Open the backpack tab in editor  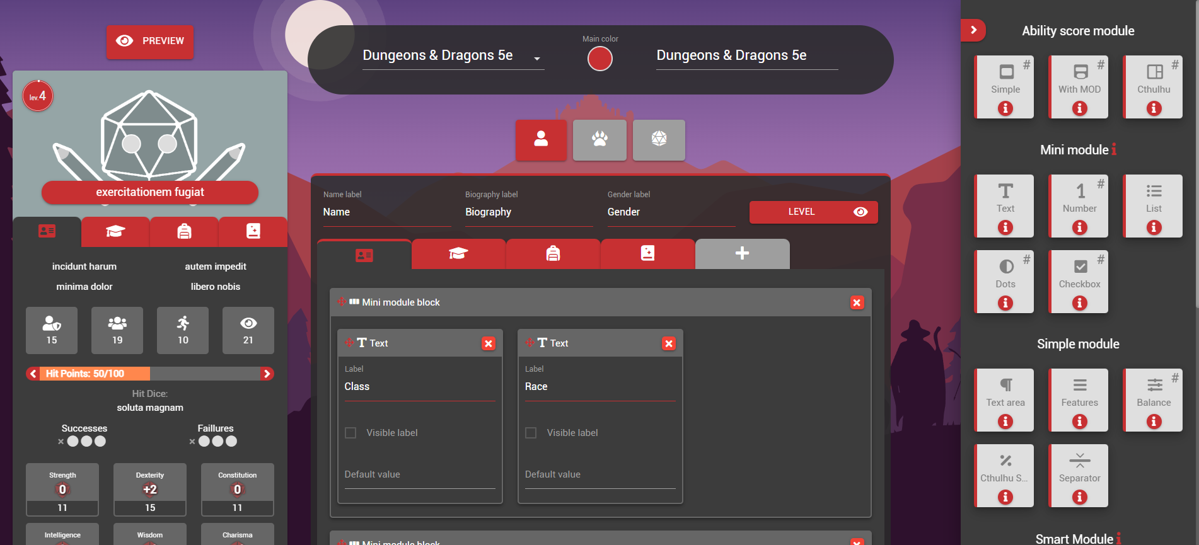553,254
